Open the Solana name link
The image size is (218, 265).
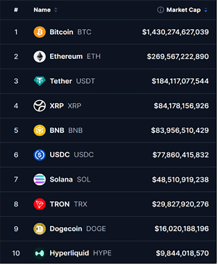pos(61,179)
